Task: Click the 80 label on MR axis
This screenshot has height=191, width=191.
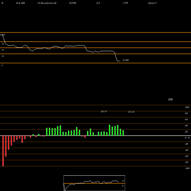Action: click(186, 113)
